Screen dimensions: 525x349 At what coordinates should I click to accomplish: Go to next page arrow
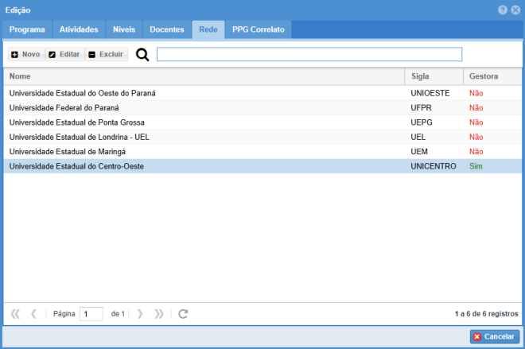tap(140, 314)
